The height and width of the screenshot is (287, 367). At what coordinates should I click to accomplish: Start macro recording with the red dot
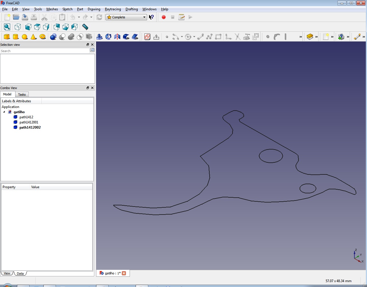[x=164, y=17]
